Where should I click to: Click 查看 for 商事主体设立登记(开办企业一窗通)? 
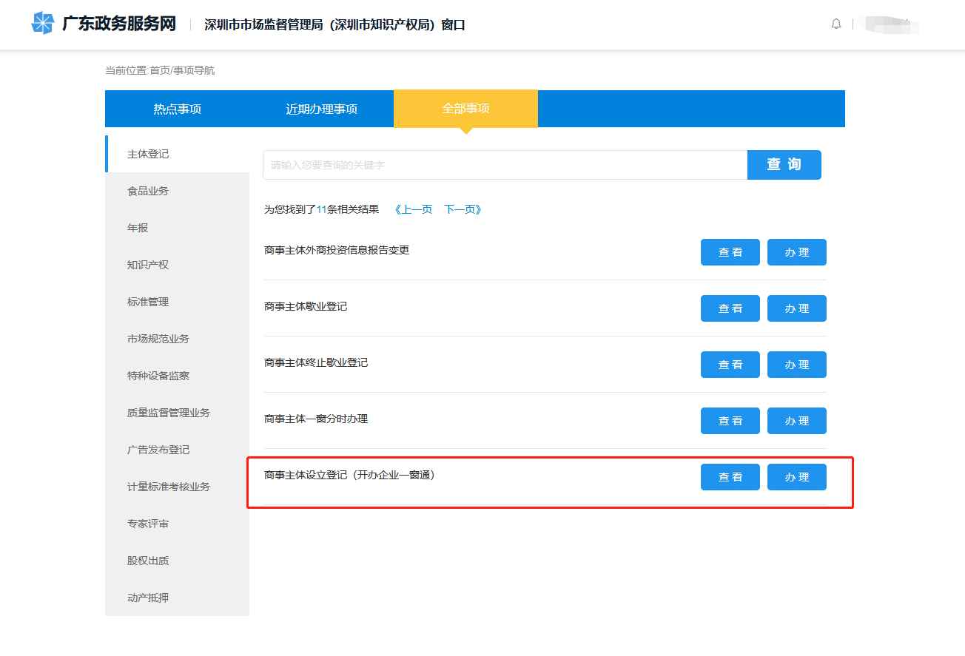point(730,477)
